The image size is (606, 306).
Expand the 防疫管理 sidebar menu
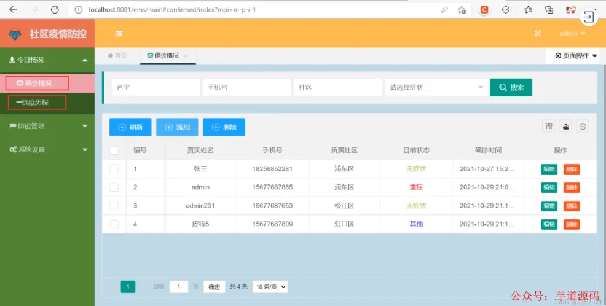point(47,126)
